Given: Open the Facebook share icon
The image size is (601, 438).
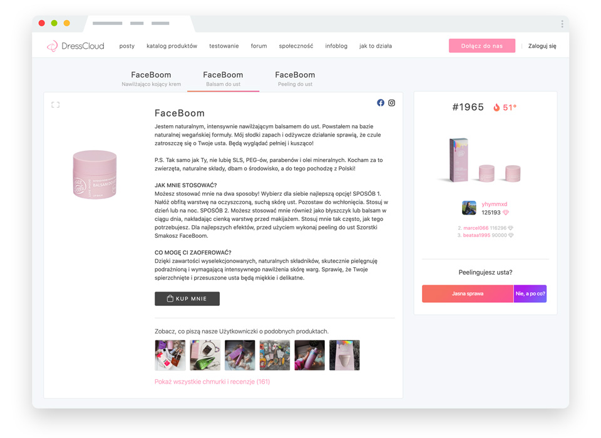Looking at the screenshot, I should point(380,103).
